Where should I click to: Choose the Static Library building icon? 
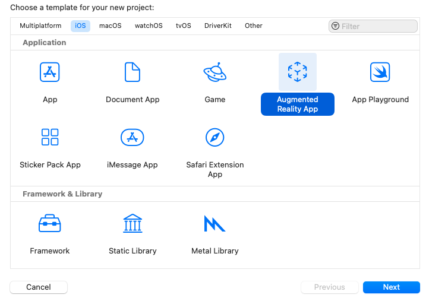[133, 223]
